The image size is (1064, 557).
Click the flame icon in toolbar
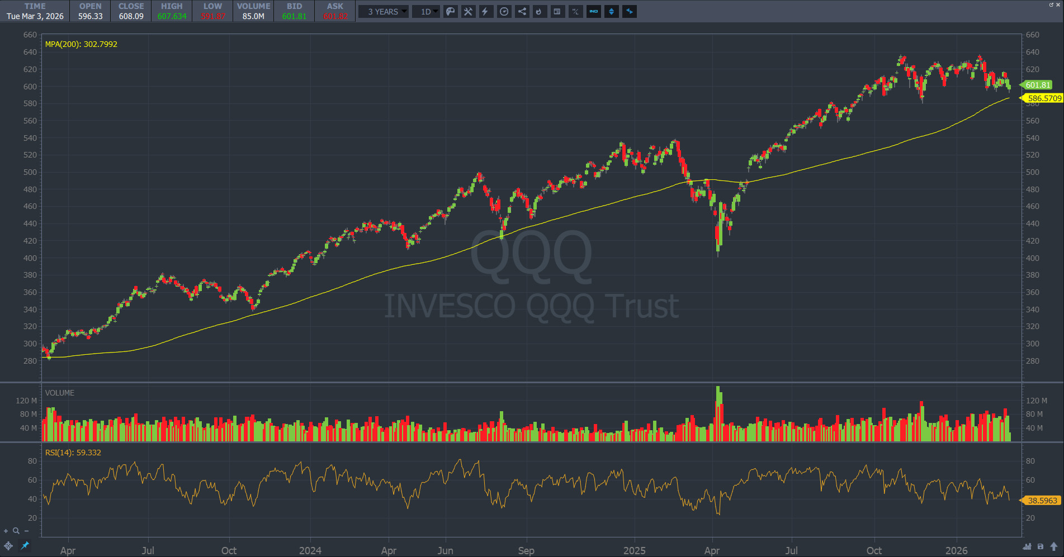(540, 12)
